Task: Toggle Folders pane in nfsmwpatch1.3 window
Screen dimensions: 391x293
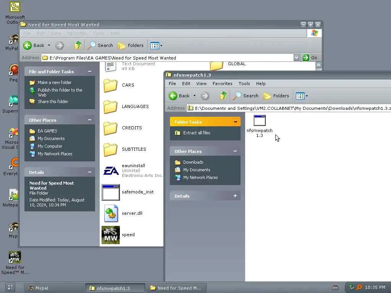Action: [276, 96]
